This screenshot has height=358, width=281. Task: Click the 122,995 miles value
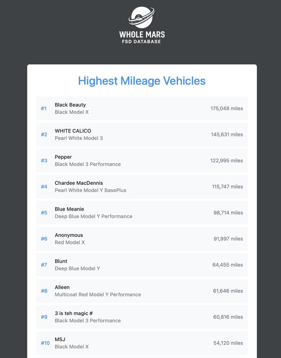(227, 161)
